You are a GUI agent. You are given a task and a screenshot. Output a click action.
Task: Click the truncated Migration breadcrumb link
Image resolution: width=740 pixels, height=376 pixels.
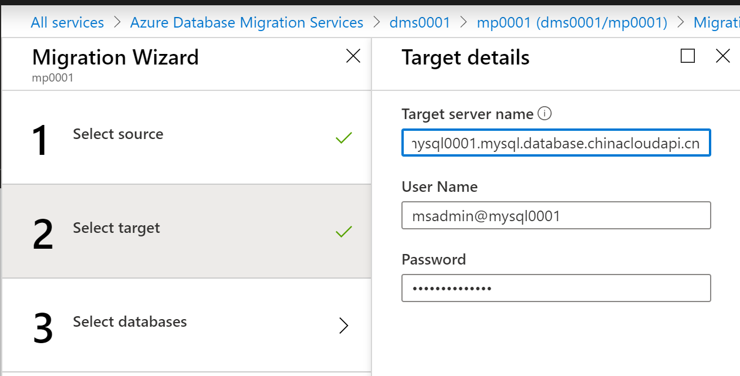716,23
